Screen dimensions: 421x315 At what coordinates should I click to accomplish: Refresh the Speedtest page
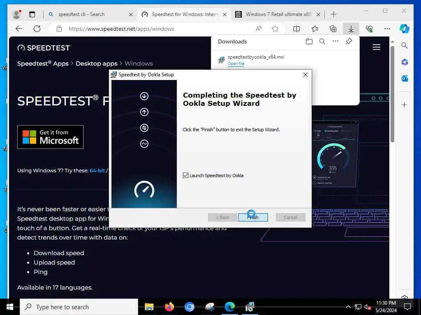point(37,29)
